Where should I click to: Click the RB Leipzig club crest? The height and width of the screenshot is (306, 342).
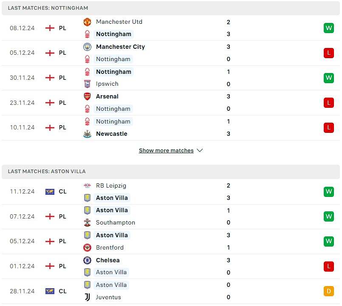click(87, 186)
